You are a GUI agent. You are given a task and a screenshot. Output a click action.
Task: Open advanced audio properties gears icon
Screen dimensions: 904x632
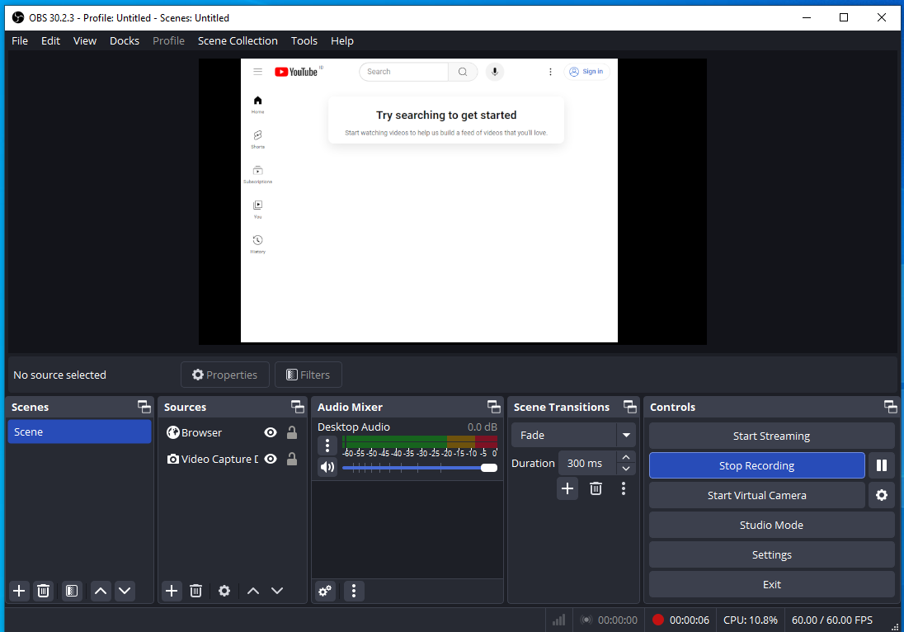click(x=325, y=591)
